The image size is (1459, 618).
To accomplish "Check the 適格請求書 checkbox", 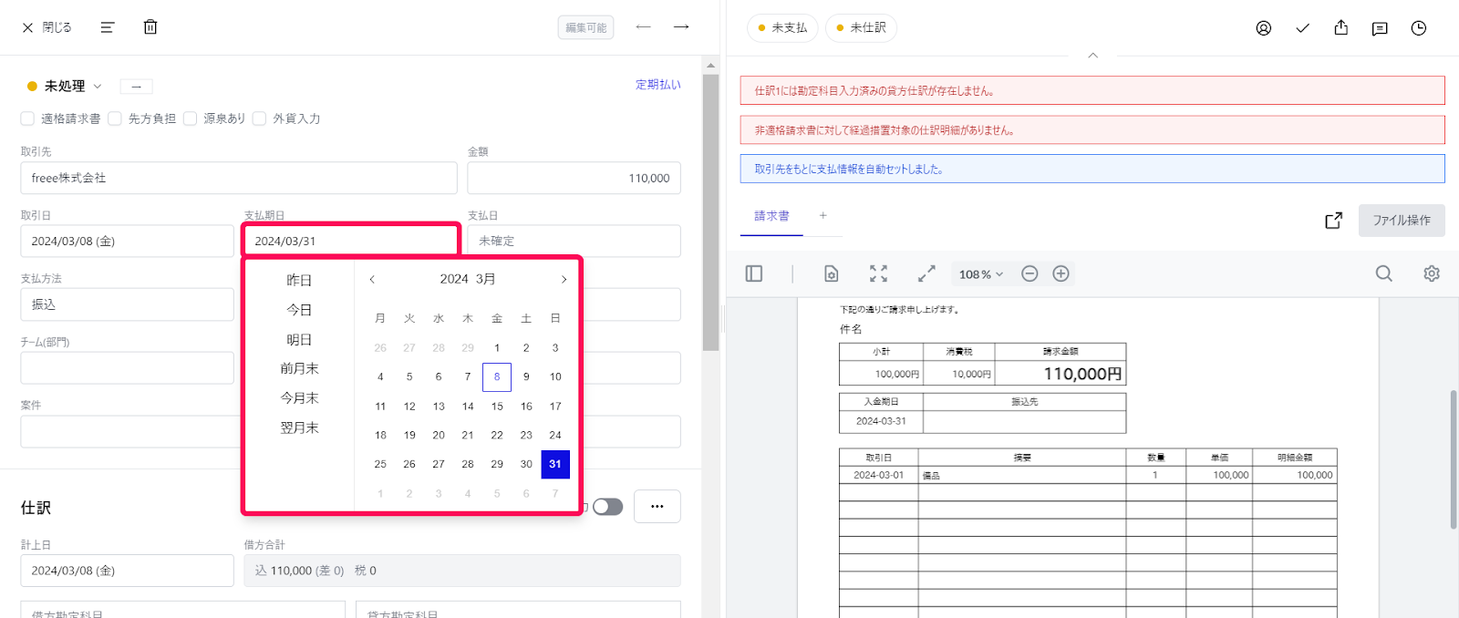I will [x=27, y=118].
